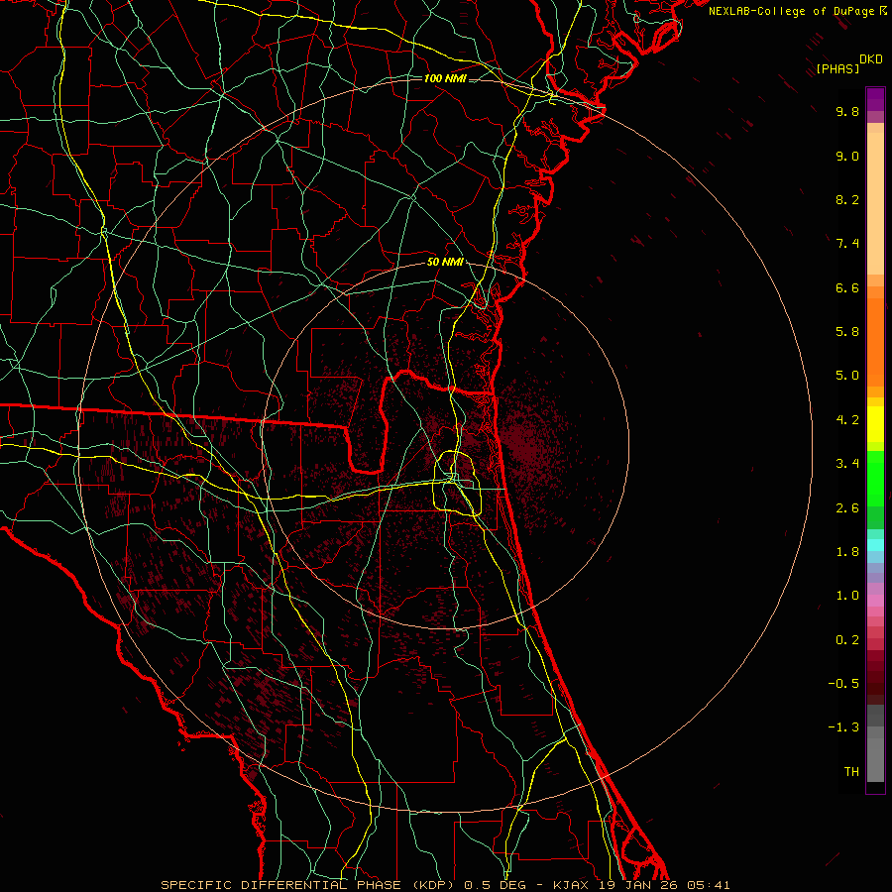The width and height of the screenshot is (892, 892).
Task: Click the 50 NMI range ring label
Action: [x=445, y=263]
